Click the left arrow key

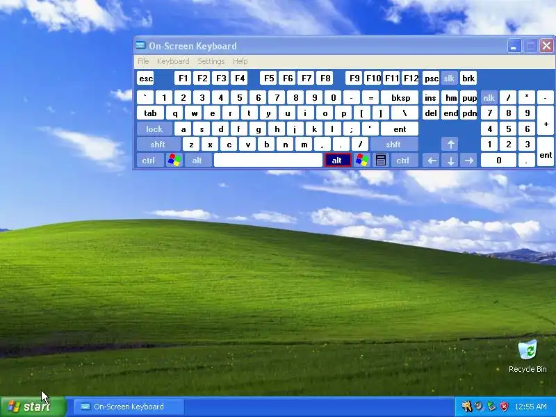pyautogui.click(x=432, y=161)
